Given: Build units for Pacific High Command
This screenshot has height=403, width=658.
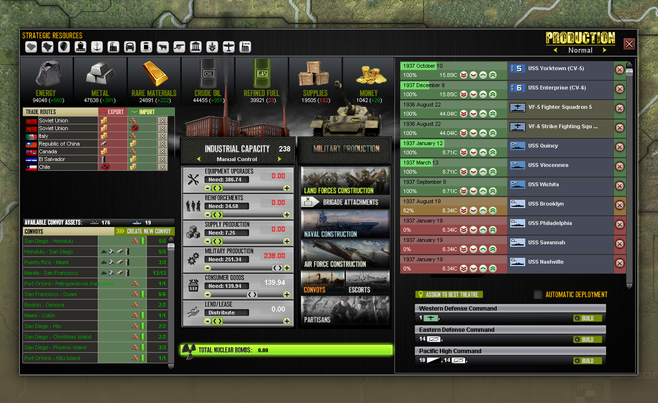Looking at the screenshot, I should pyautogui.click(x=587, y=361).
